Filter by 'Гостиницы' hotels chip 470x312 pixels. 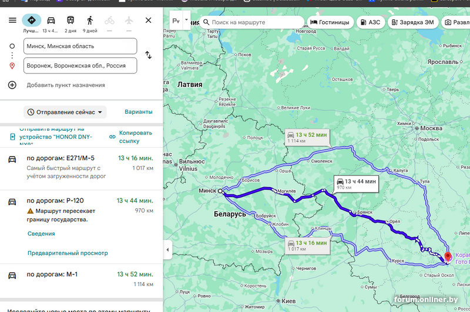coord(330,22)
